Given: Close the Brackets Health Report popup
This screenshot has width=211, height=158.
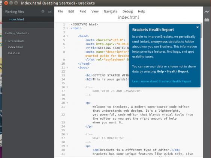Looking at the screenshot, I should pos(198,27).
